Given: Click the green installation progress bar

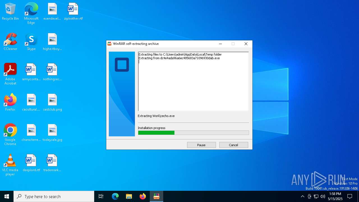Looking at the screenshot, I should (193, 133).
